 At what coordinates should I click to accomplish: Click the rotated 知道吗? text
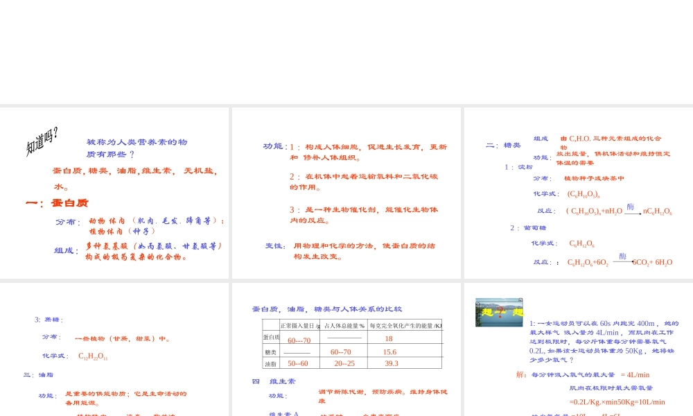click(x=42, y=141)
